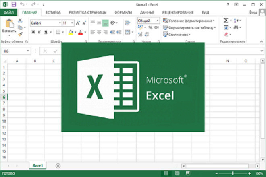The image size is (266, 177).
Task: Apply cell borders icon
Action: pos(58,32)
